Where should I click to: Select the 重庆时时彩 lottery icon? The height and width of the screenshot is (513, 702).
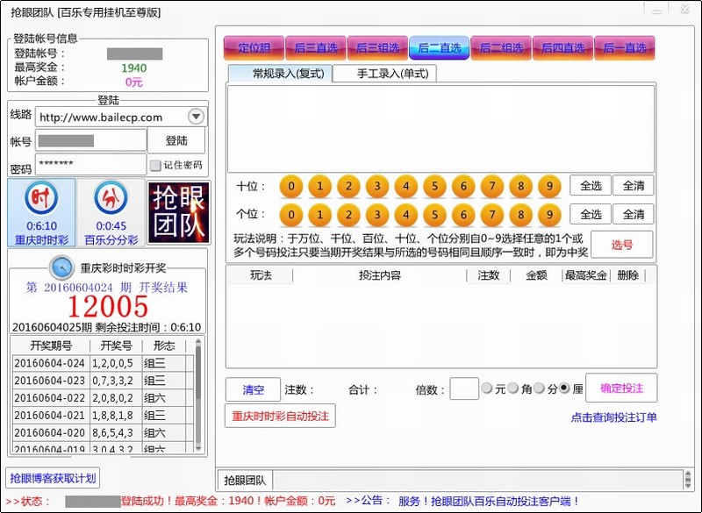(41, 212)
